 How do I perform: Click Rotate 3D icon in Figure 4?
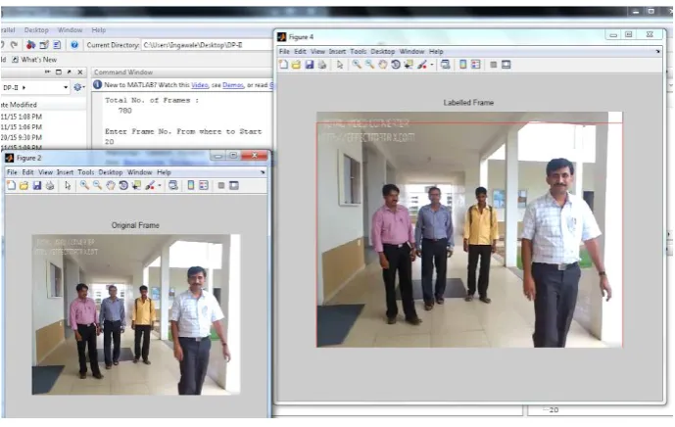(x=396, y=65)
